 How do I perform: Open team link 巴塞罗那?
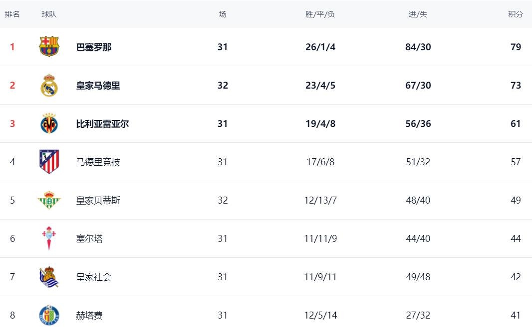coord(94,47)
